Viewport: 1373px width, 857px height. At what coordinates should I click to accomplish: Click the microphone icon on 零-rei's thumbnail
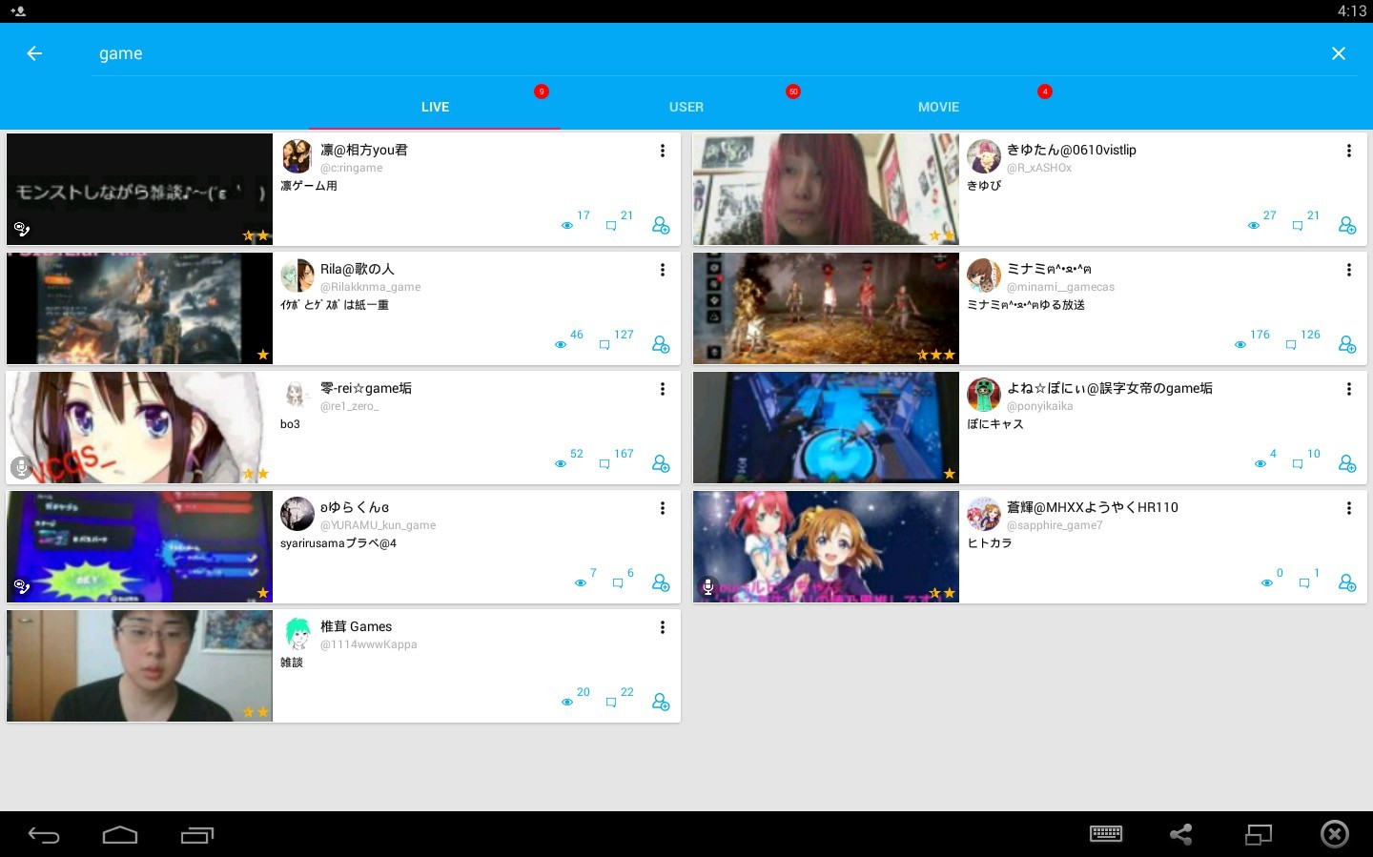pyautogui.click(x=21, y=468)
